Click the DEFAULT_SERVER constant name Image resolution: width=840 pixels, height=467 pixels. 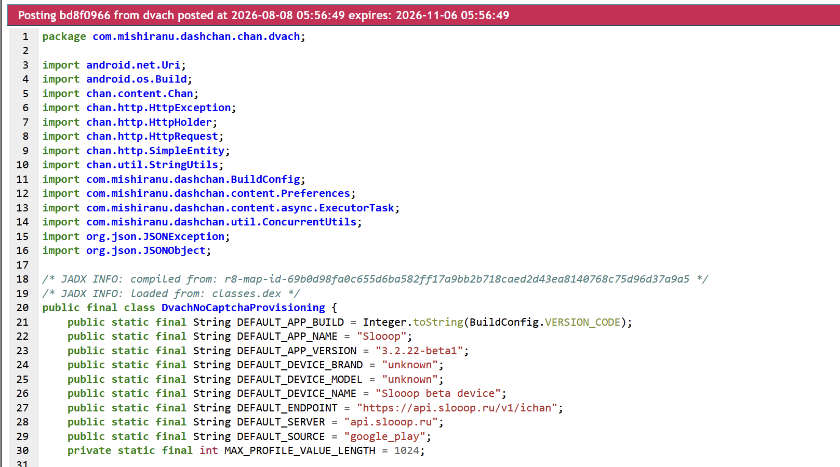click(x=281, y=422)
